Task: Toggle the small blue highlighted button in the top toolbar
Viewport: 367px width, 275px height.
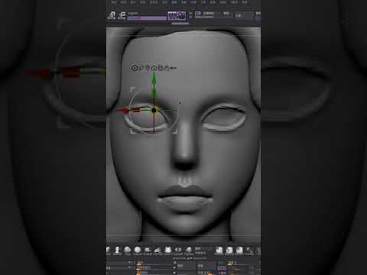Action: click(198, 13)
